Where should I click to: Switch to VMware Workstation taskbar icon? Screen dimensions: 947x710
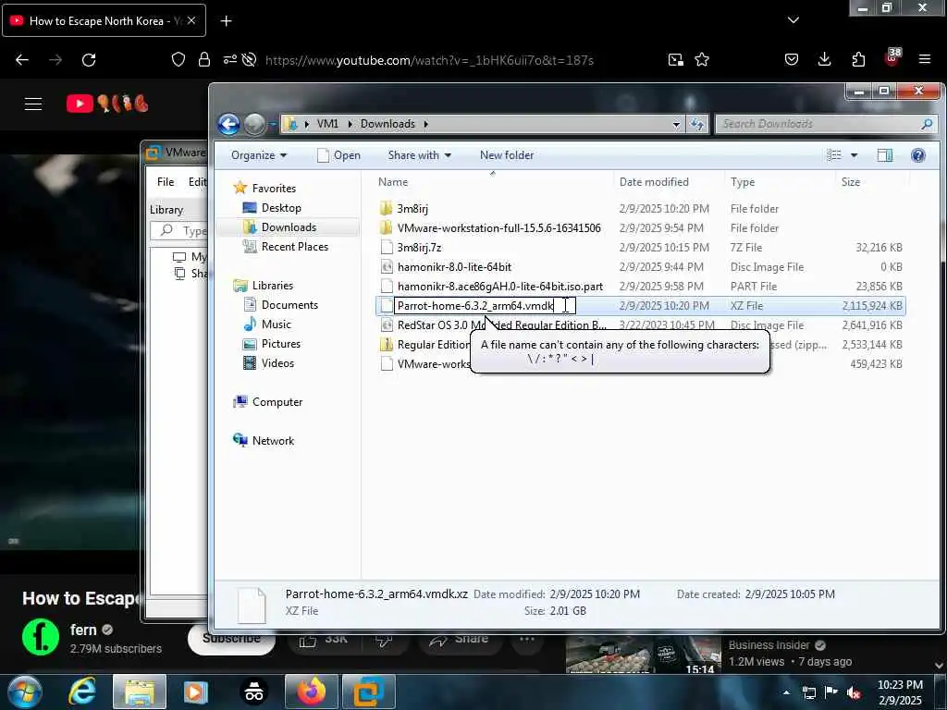click(x=368, y=692)
